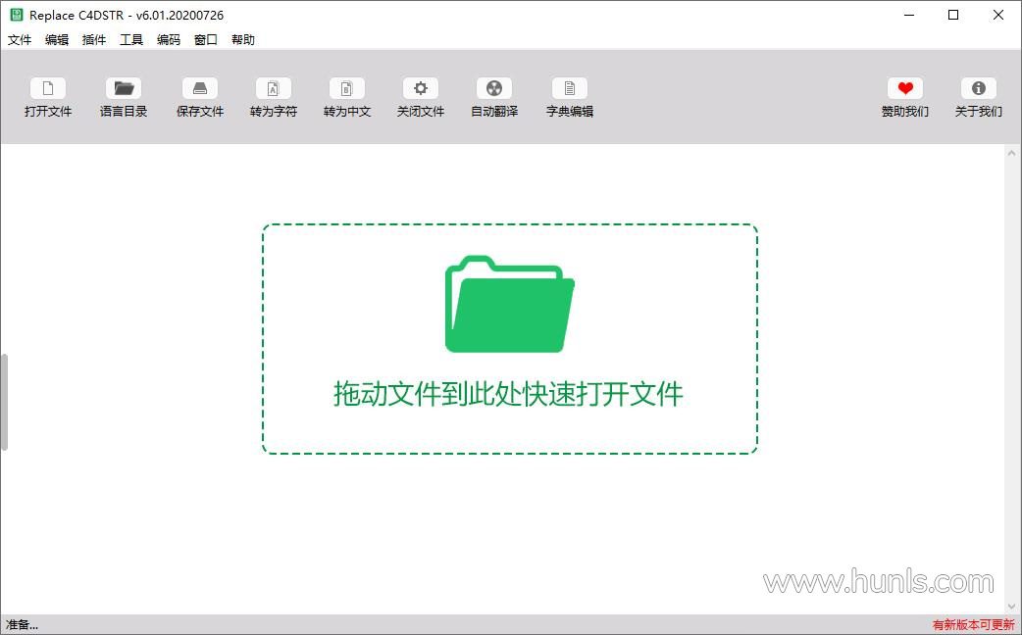The height and width of the screenshot is (635, 1022).
Task: Maximize the Replace C4DSTR window
Action: point(953,15)
